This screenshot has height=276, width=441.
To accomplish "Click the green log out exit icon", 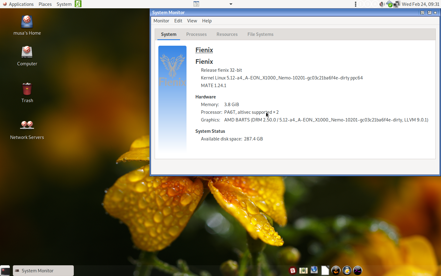I will pyautogui.click(x=78, y=4).
